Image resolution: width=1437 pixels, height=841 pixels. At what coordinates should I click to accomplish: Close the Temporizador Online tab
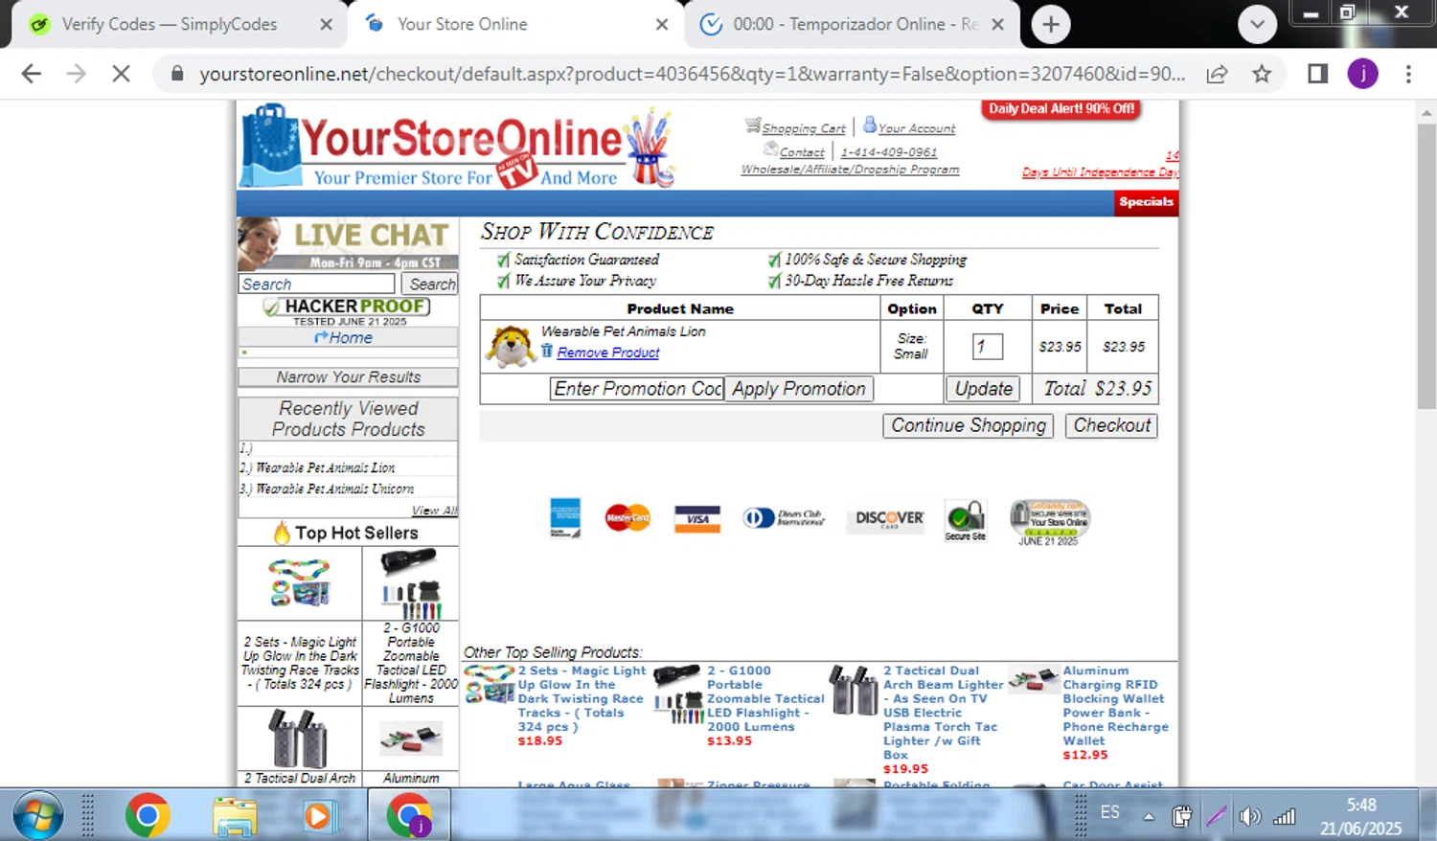pyautogui.click(x=997, y=25)
